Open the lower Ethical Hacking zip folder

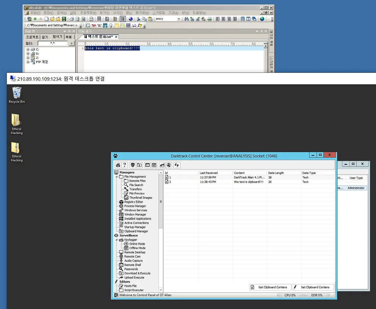pyautogui.click(x=17, y=152)
